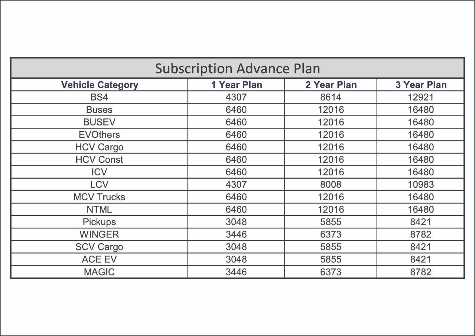475x336 pixels.
Task: Click the HCV Cargo category cell
Action: point(99,147)
